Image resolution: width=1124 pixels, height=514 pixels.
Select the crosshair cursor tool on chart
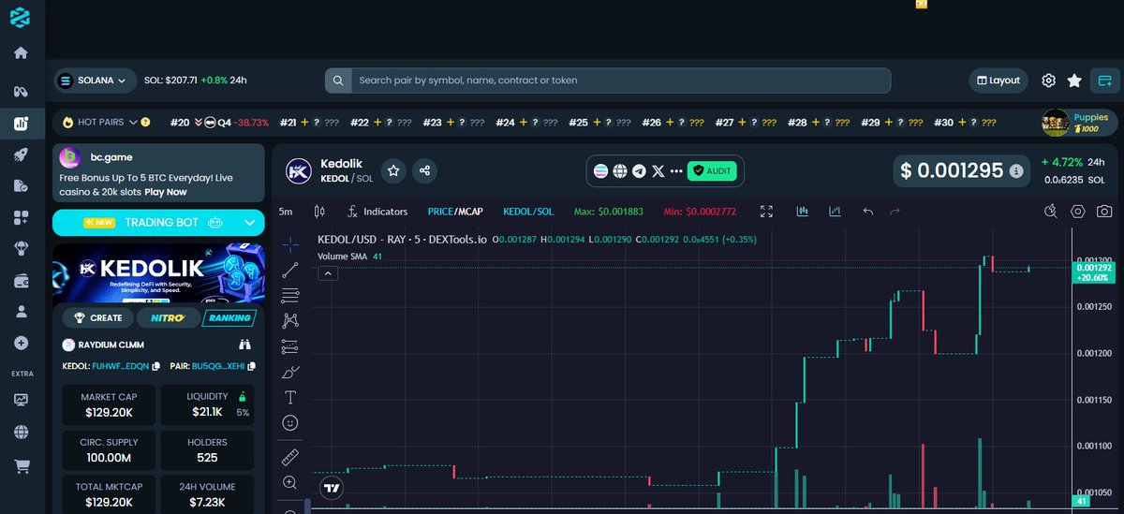click(x=290, y=244)
